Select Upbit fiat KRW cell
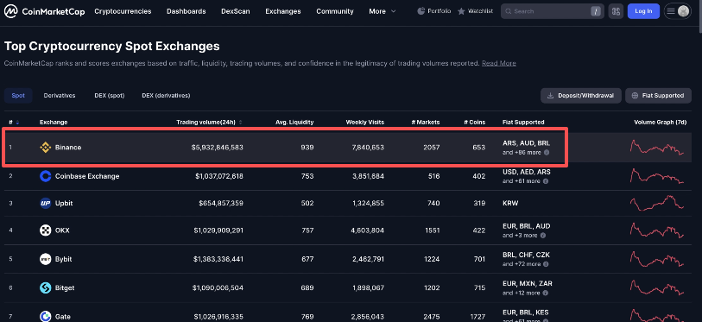This screenshot has width=702, height=322. tap(510, 204)
